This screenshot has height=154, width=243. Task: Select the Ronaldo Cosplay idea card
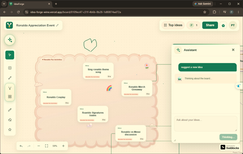56,97
